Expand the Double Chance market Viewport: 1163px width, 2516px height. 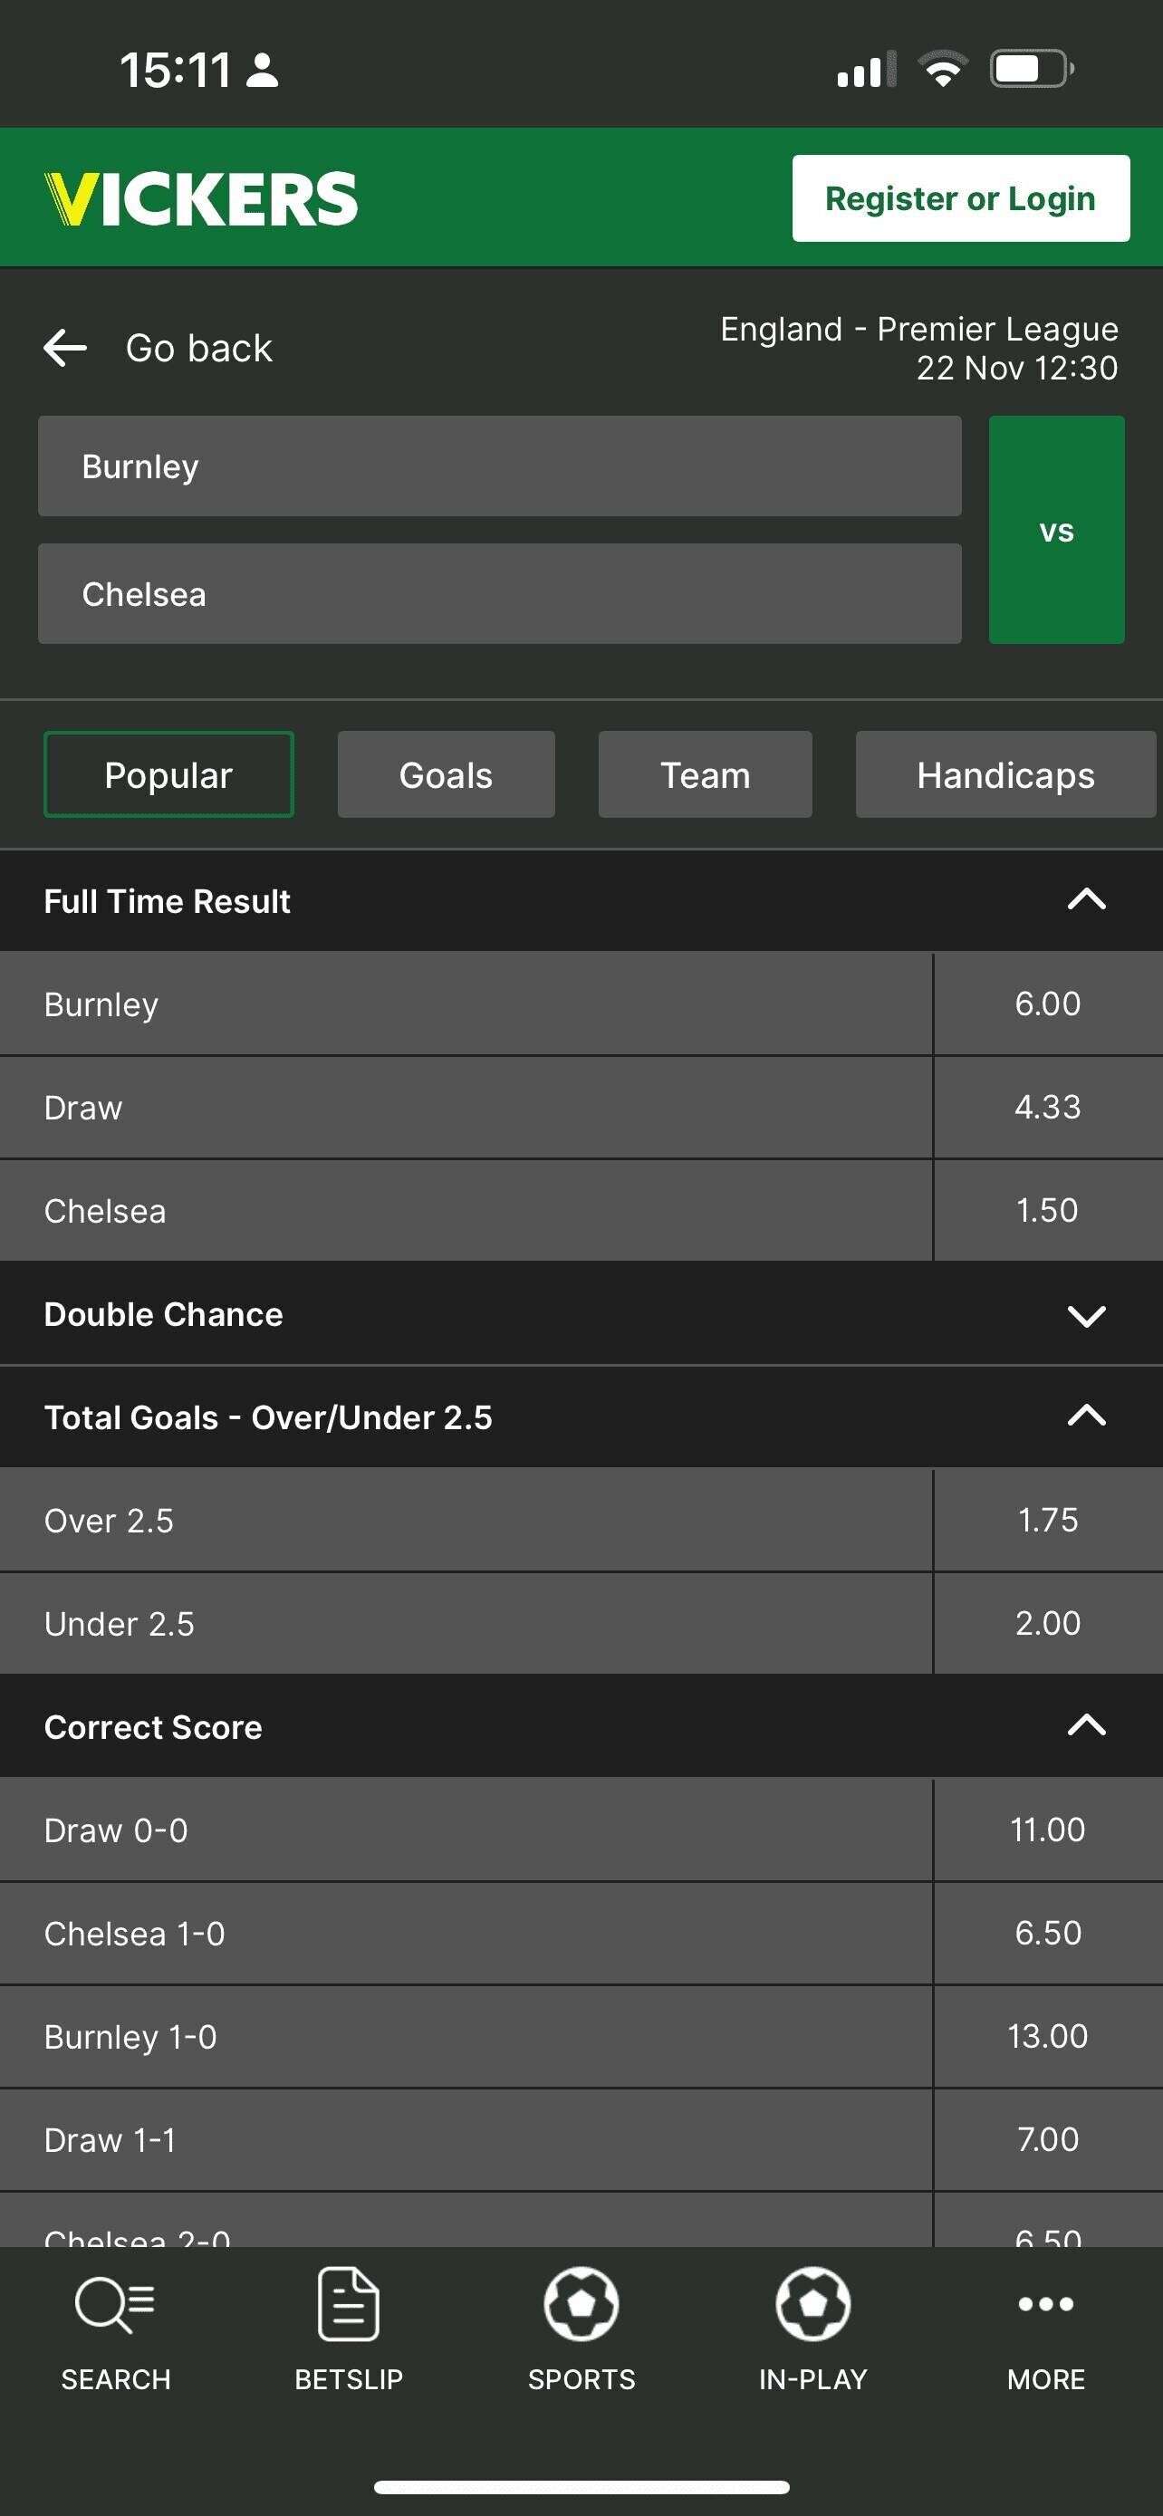coord(1086,1315)
